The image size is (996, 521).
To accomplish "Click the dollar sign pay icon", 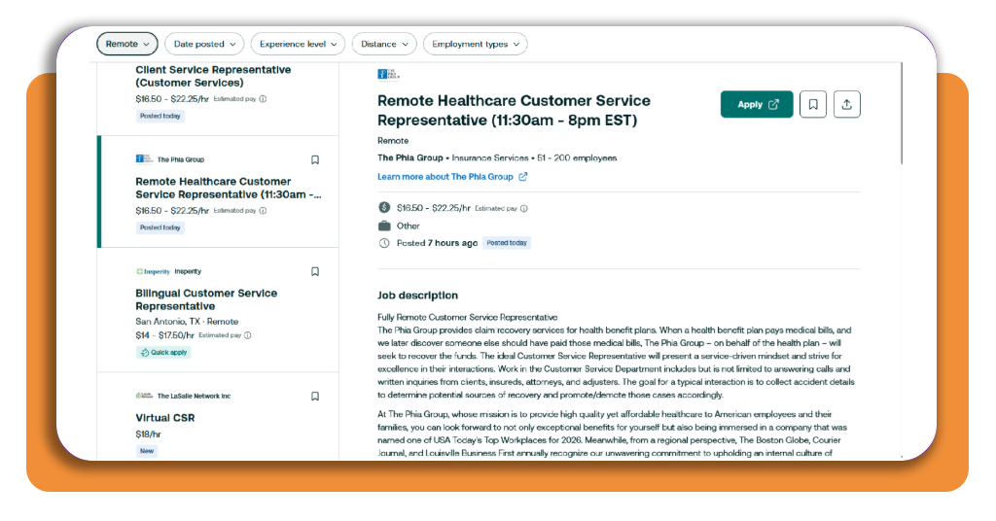I will (384, 207).
